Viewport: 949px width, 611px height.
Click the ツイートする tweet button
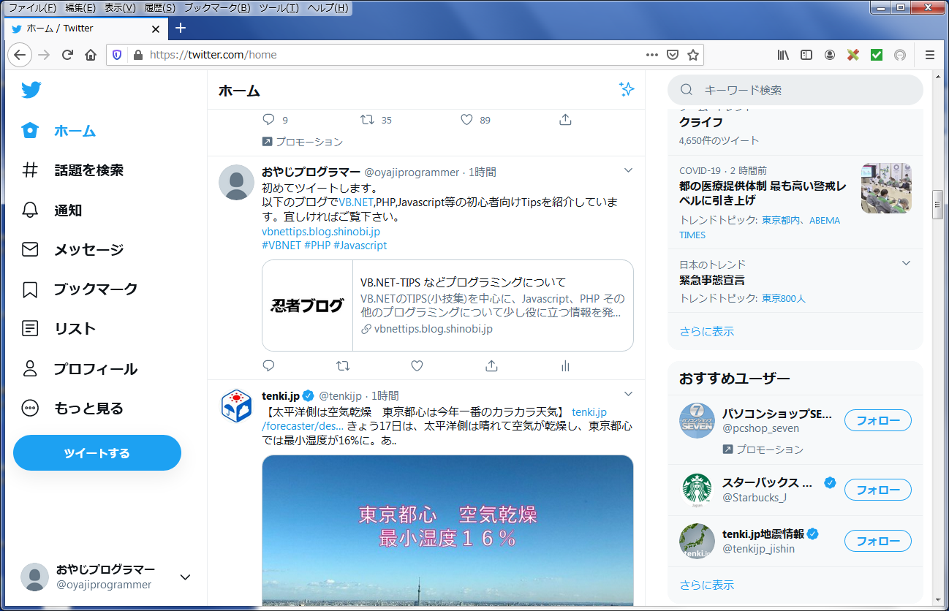[x=97, y=453]
